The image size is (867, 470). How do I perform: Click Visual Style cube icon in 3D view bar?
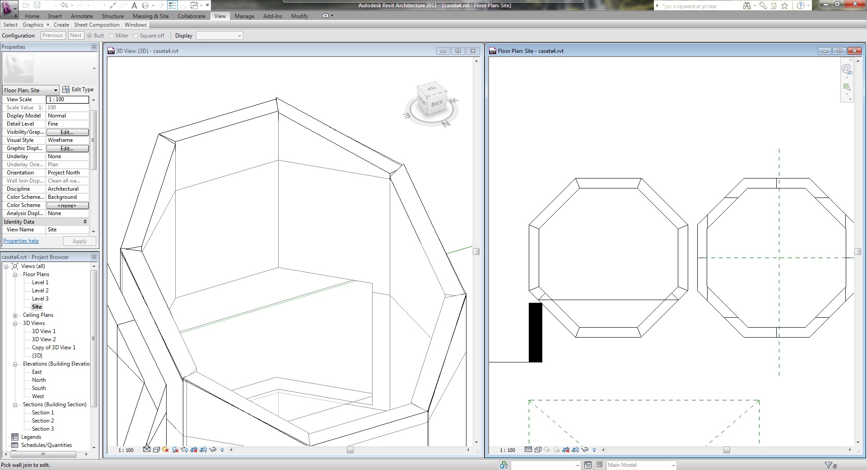tap(156, 450)
